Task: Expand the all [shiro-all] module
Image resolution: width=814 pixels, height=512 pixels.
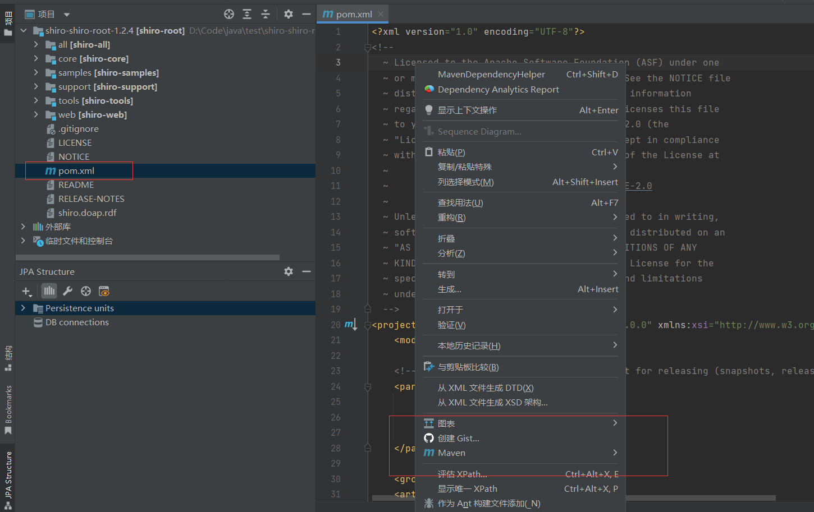Action: pyautogui.click(x=36, y=44)
